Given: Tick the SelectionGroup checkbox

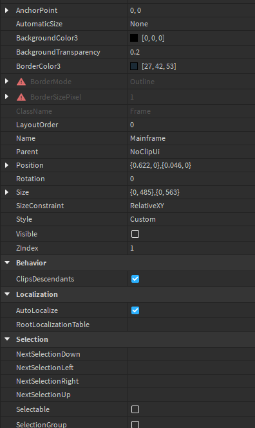Looking at the screenshot, I should (x=135, y=424).
